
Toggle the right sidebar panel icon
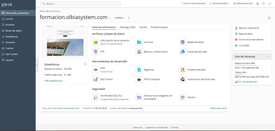(x=269, y=18)
